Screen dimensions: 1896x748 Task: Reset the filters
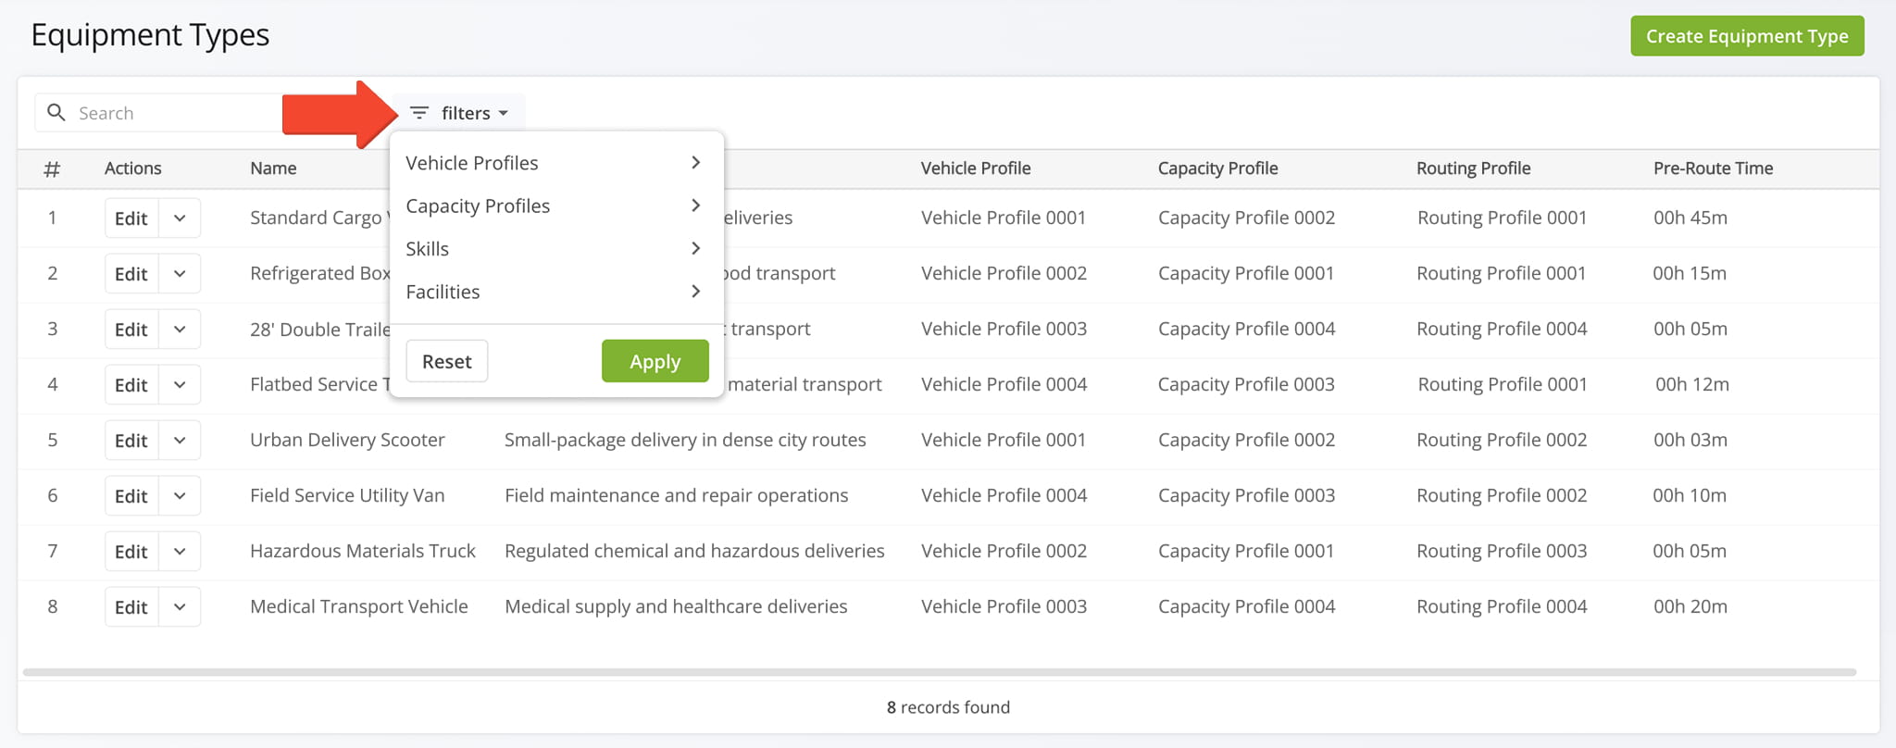click(x=447, y=361)
